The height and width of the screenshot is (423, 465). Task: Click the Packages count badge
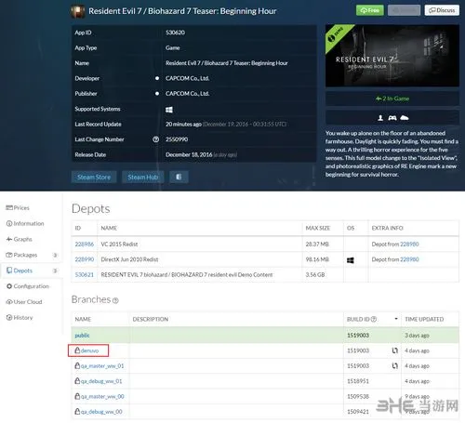pos(55,255)
